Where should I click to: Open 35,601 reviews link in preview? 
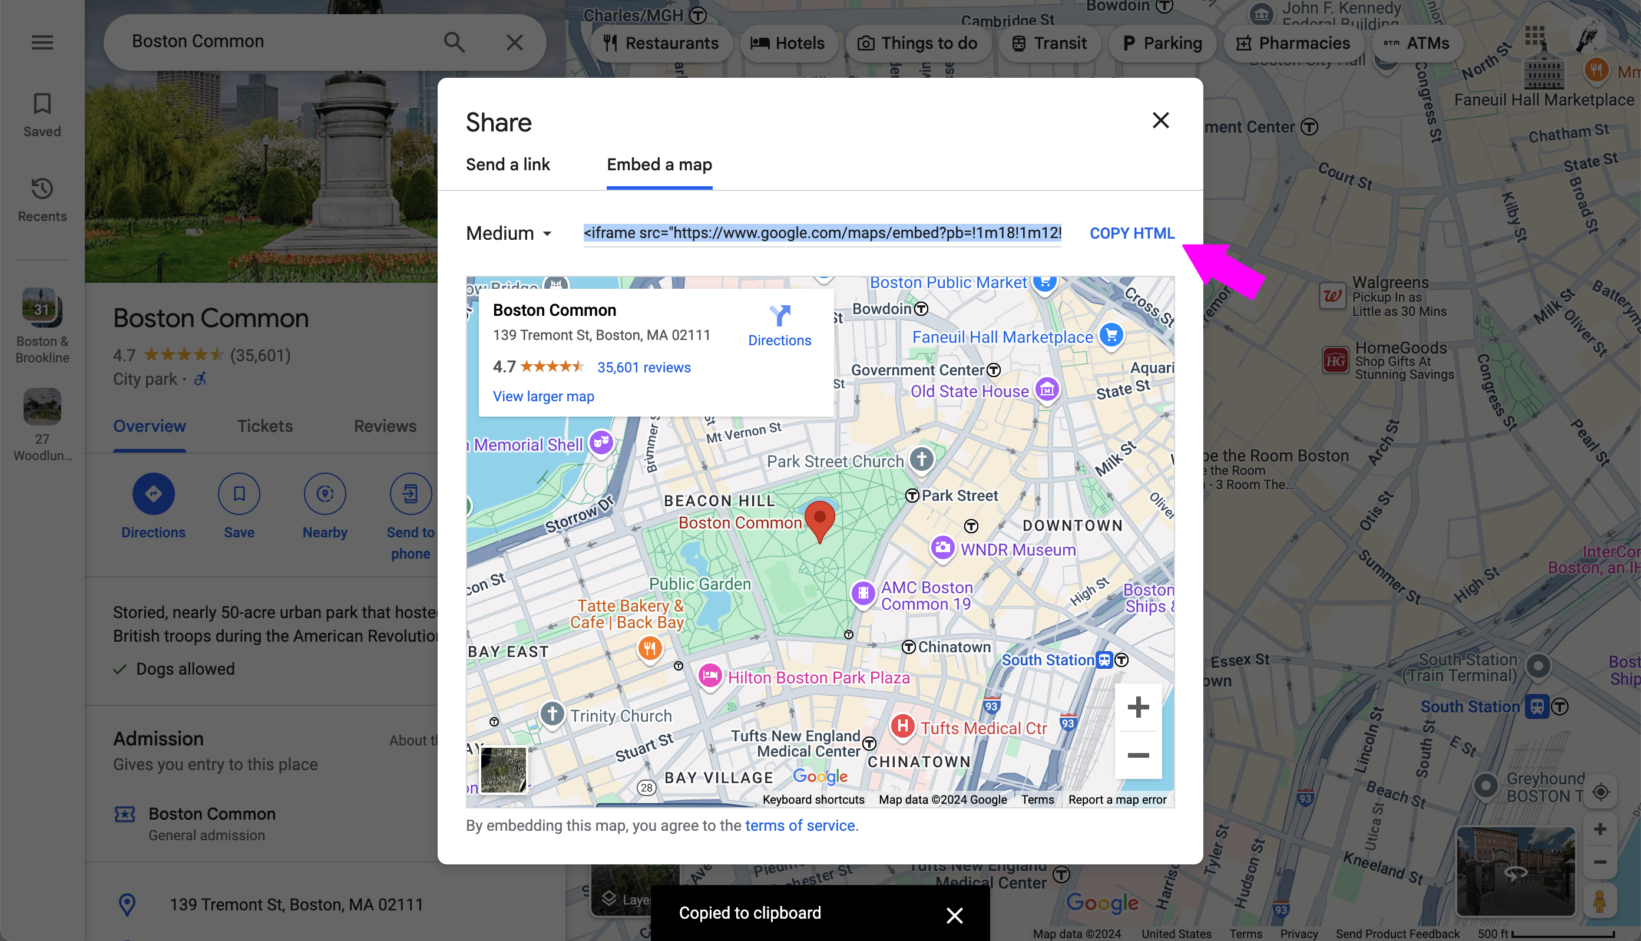tap(643, 368)
